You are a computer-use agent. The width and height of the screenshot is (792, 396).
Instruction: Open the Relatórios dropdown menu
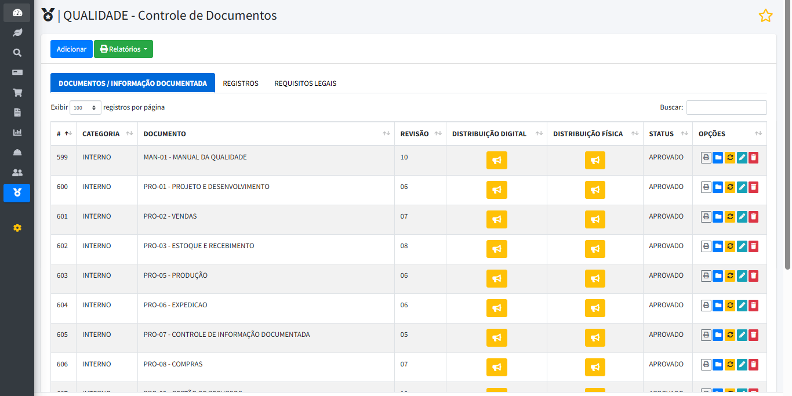[123, 49]
